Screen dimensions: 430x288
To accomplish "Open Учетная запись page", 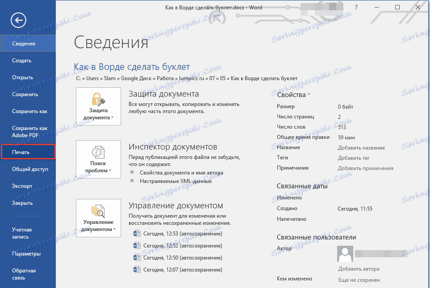I will (x=28, y=233).
